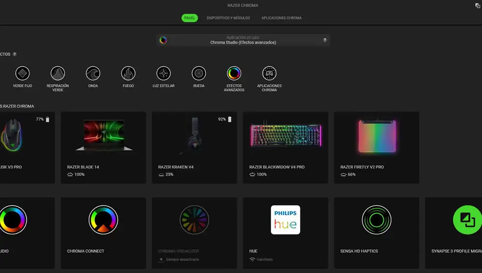This screenshot has width=482, height=273.
Task: Open the Razer Kraken V4 headset card
Action: point(194,147)
